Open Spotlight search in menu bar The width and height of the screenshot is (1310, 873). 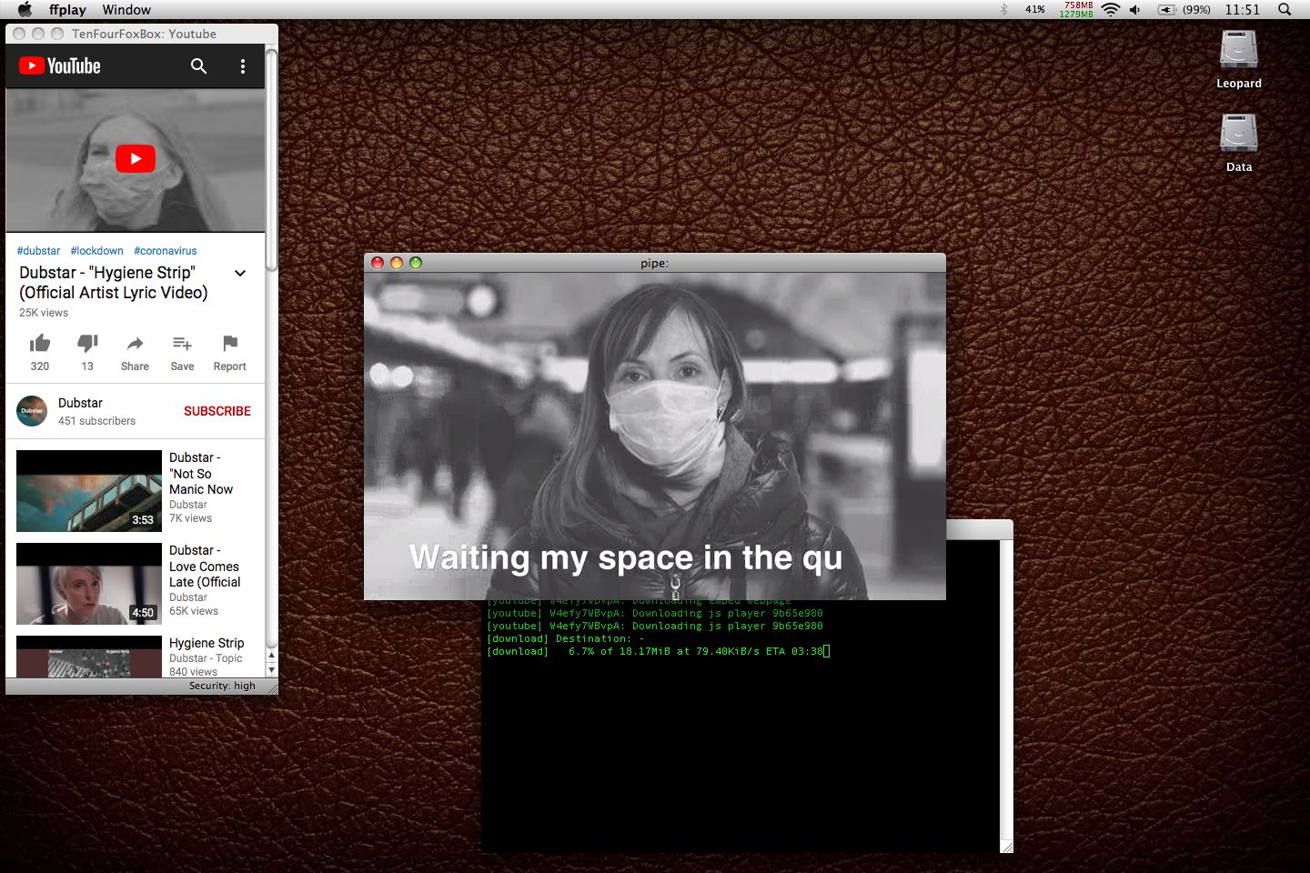click(x=1285, y=9)
